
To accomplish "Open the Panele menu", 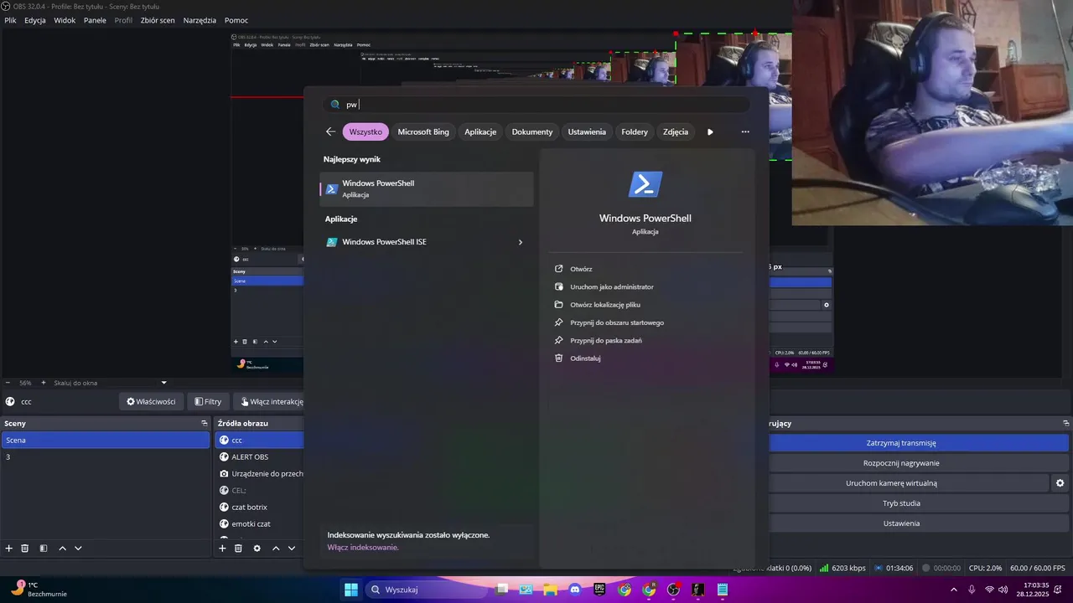I will coord(95,20).
